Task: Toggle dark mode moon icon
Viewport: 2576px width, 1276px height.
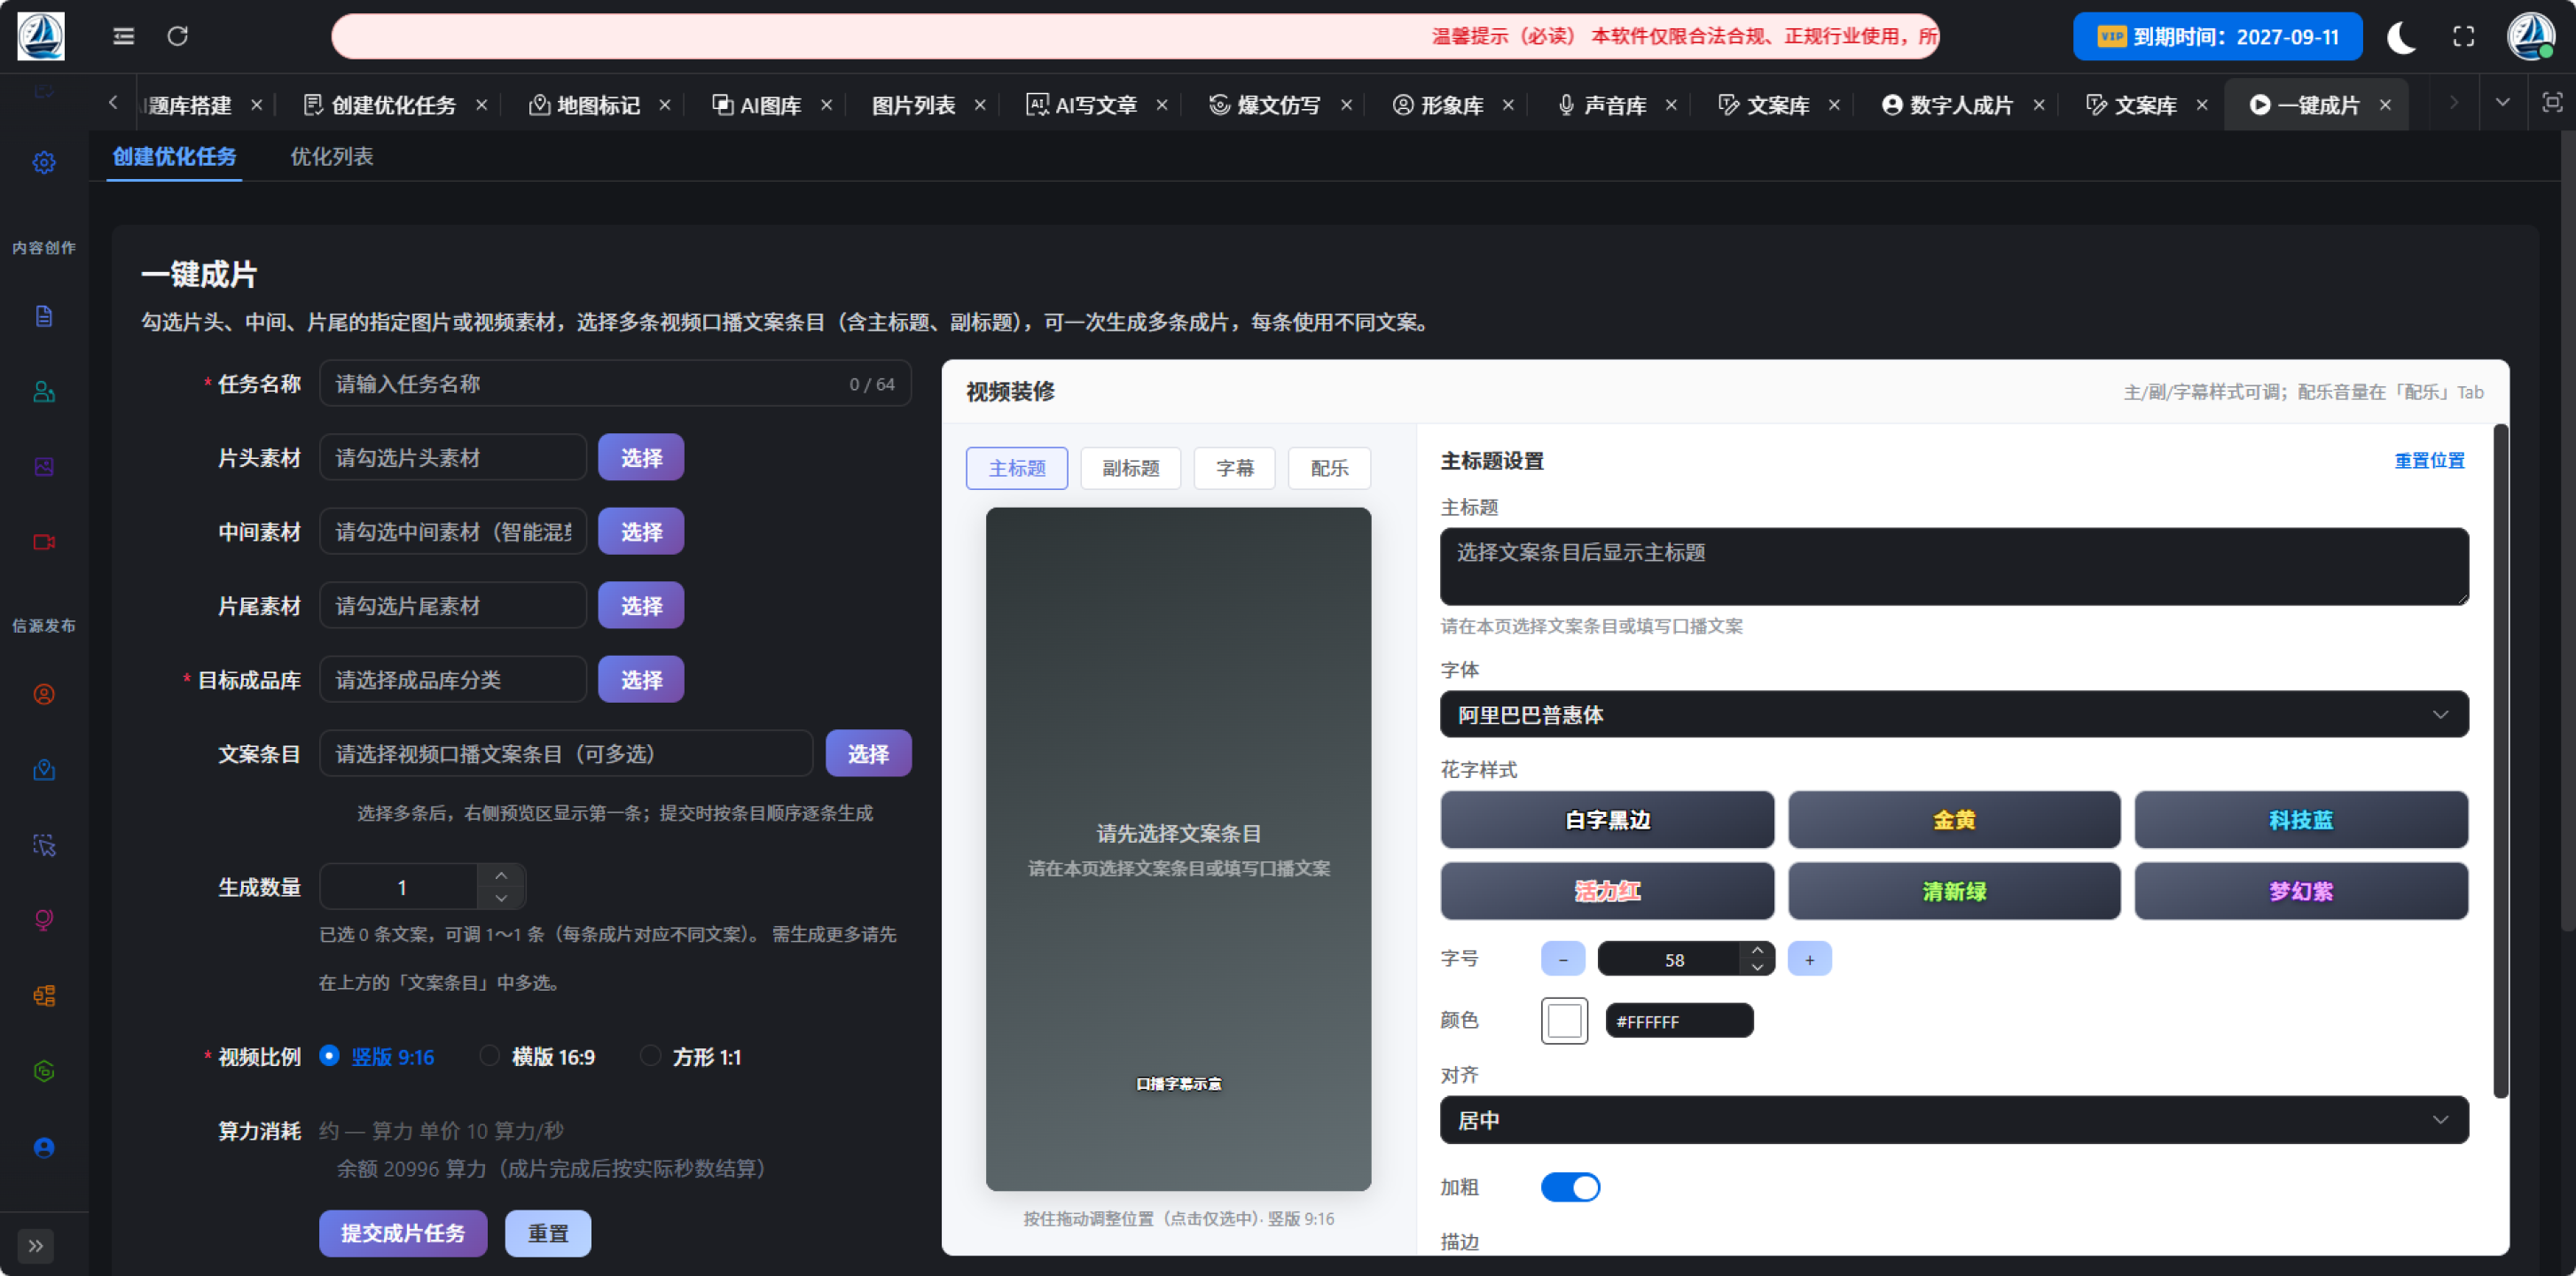Action: click(x=2401, y=37)
